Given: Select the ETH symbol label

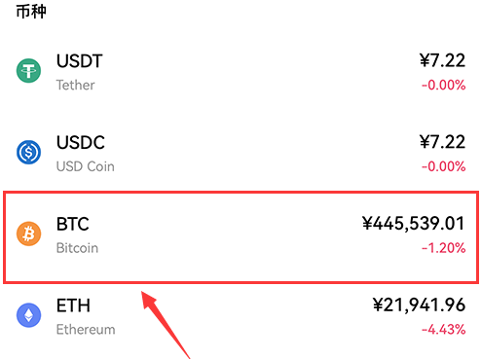Looking at the screenshot, I should (x=73, y=305).
